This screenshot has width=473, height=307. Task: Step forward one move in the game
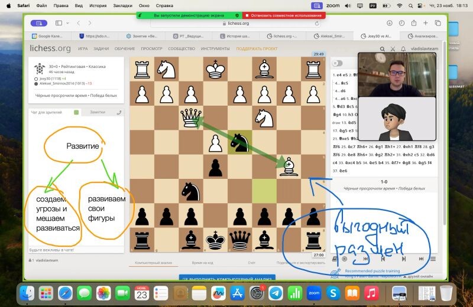pos(404,259)
